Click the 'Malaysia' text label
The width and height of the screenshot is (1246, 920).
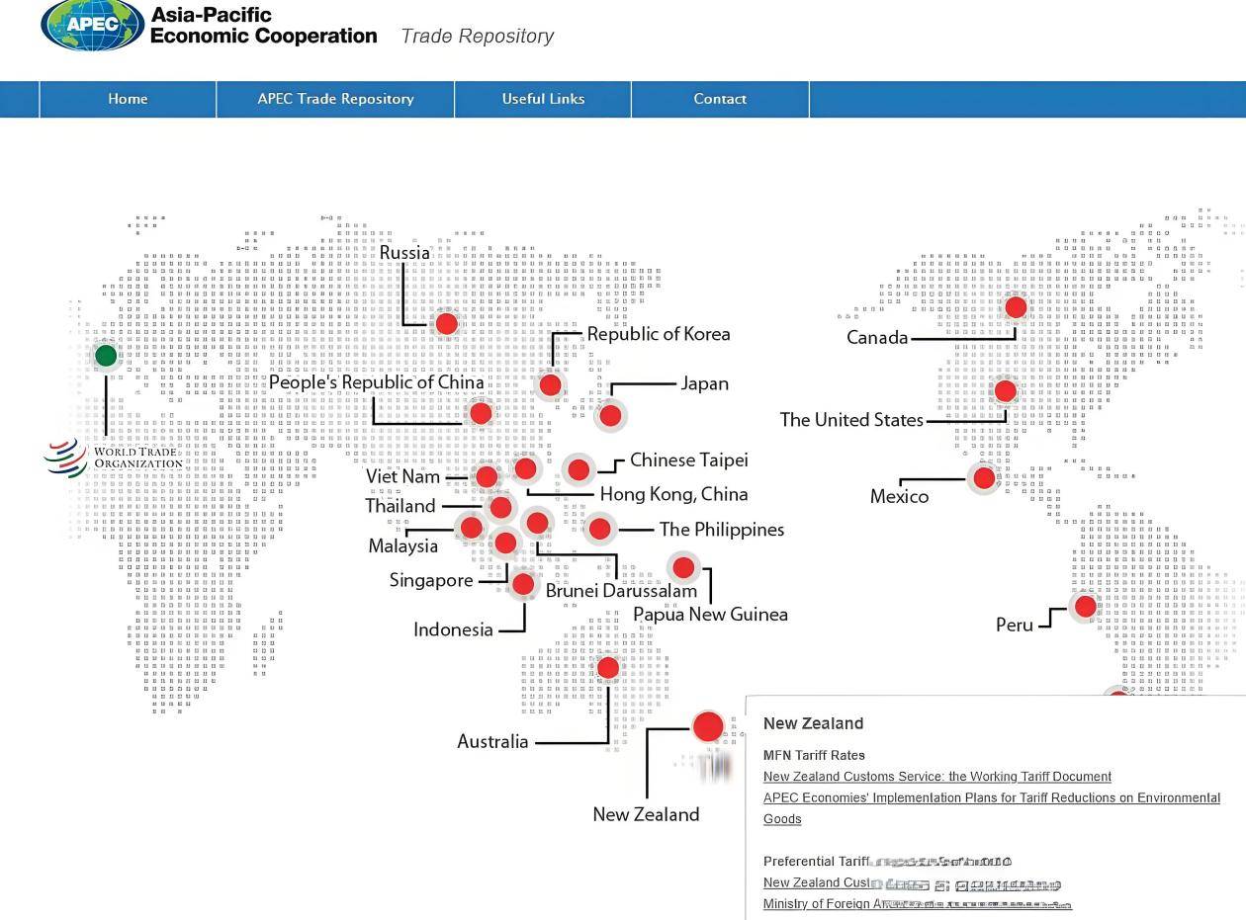coord(403,545)
